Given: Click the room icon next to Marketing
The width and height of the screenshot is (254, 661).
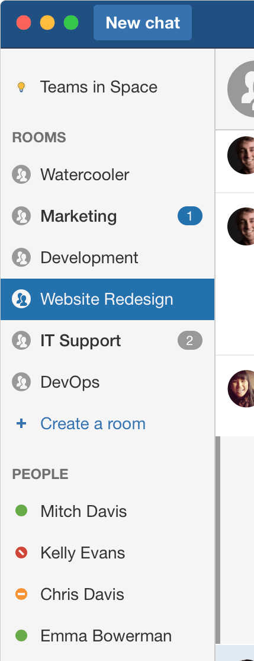Looking at the screenshot, I should 21,216.
